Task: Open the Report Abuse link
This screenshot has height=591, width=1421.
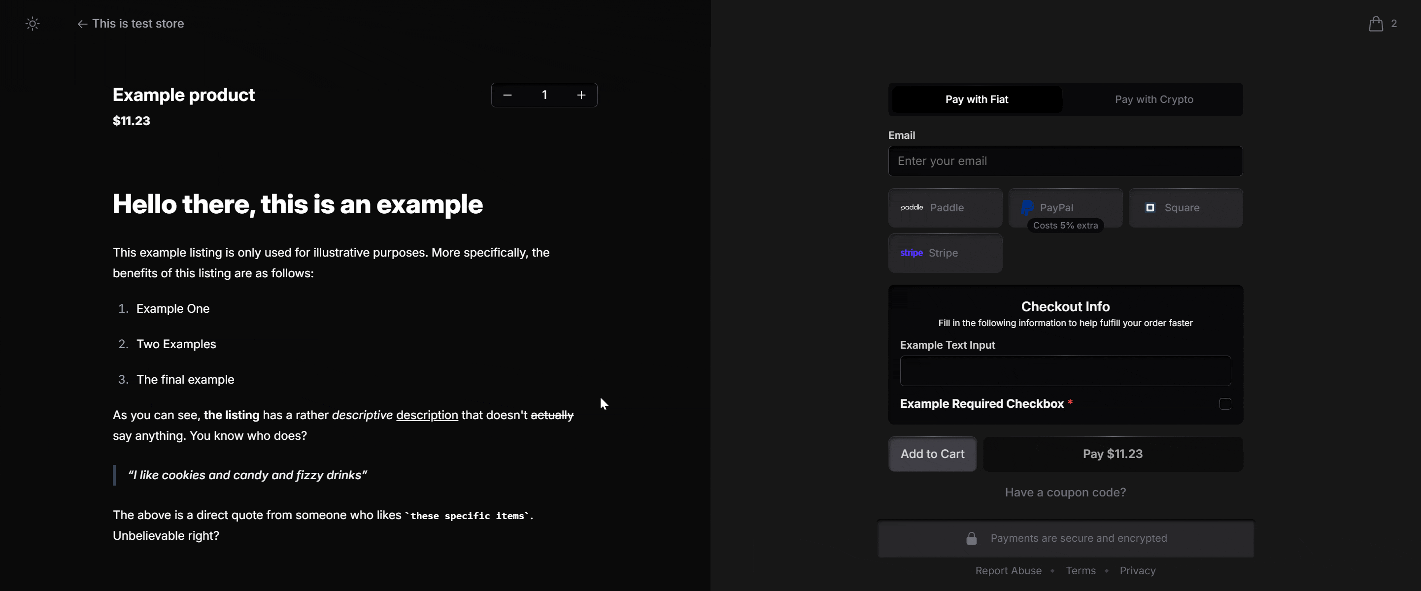Action: [x=1008, y=571]
